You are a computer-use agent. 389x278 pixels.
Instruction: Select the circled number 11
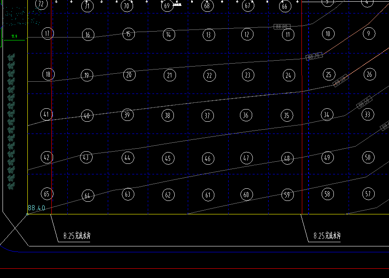point(288,35)
